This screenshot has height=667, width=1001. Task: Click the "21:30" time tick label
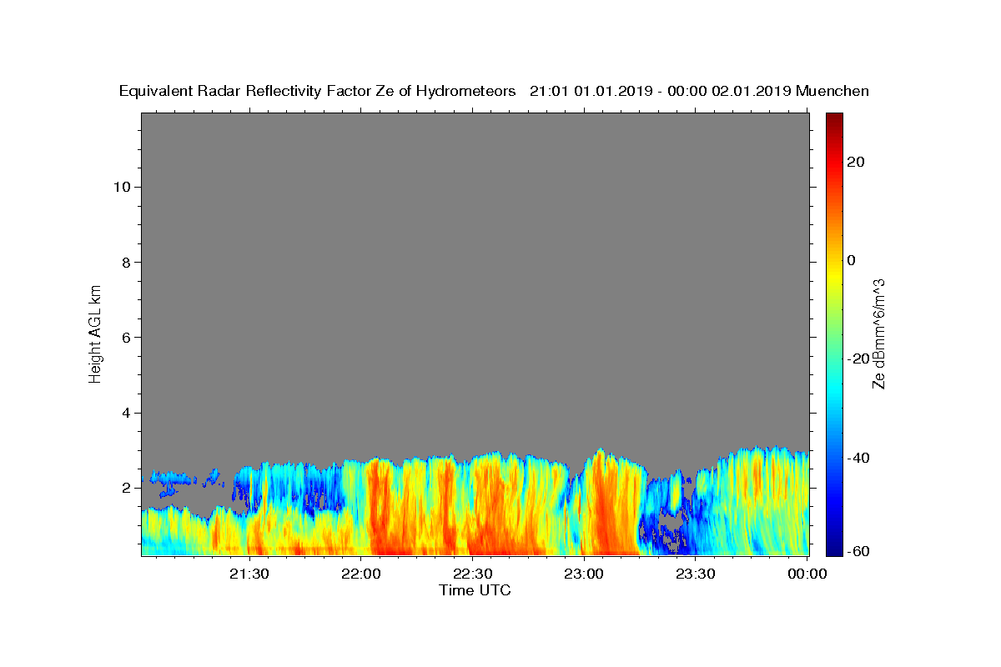pos(249,574)
